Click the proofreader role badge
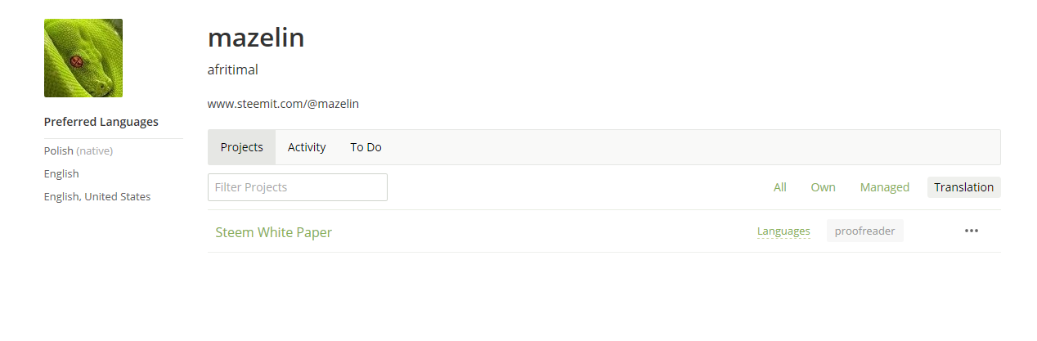 click(x=864, y=231)
